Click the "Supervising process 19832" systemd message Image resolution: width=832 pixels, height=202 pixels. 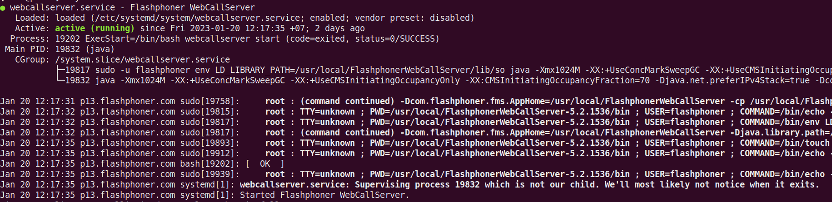click(x=417, y=184)
